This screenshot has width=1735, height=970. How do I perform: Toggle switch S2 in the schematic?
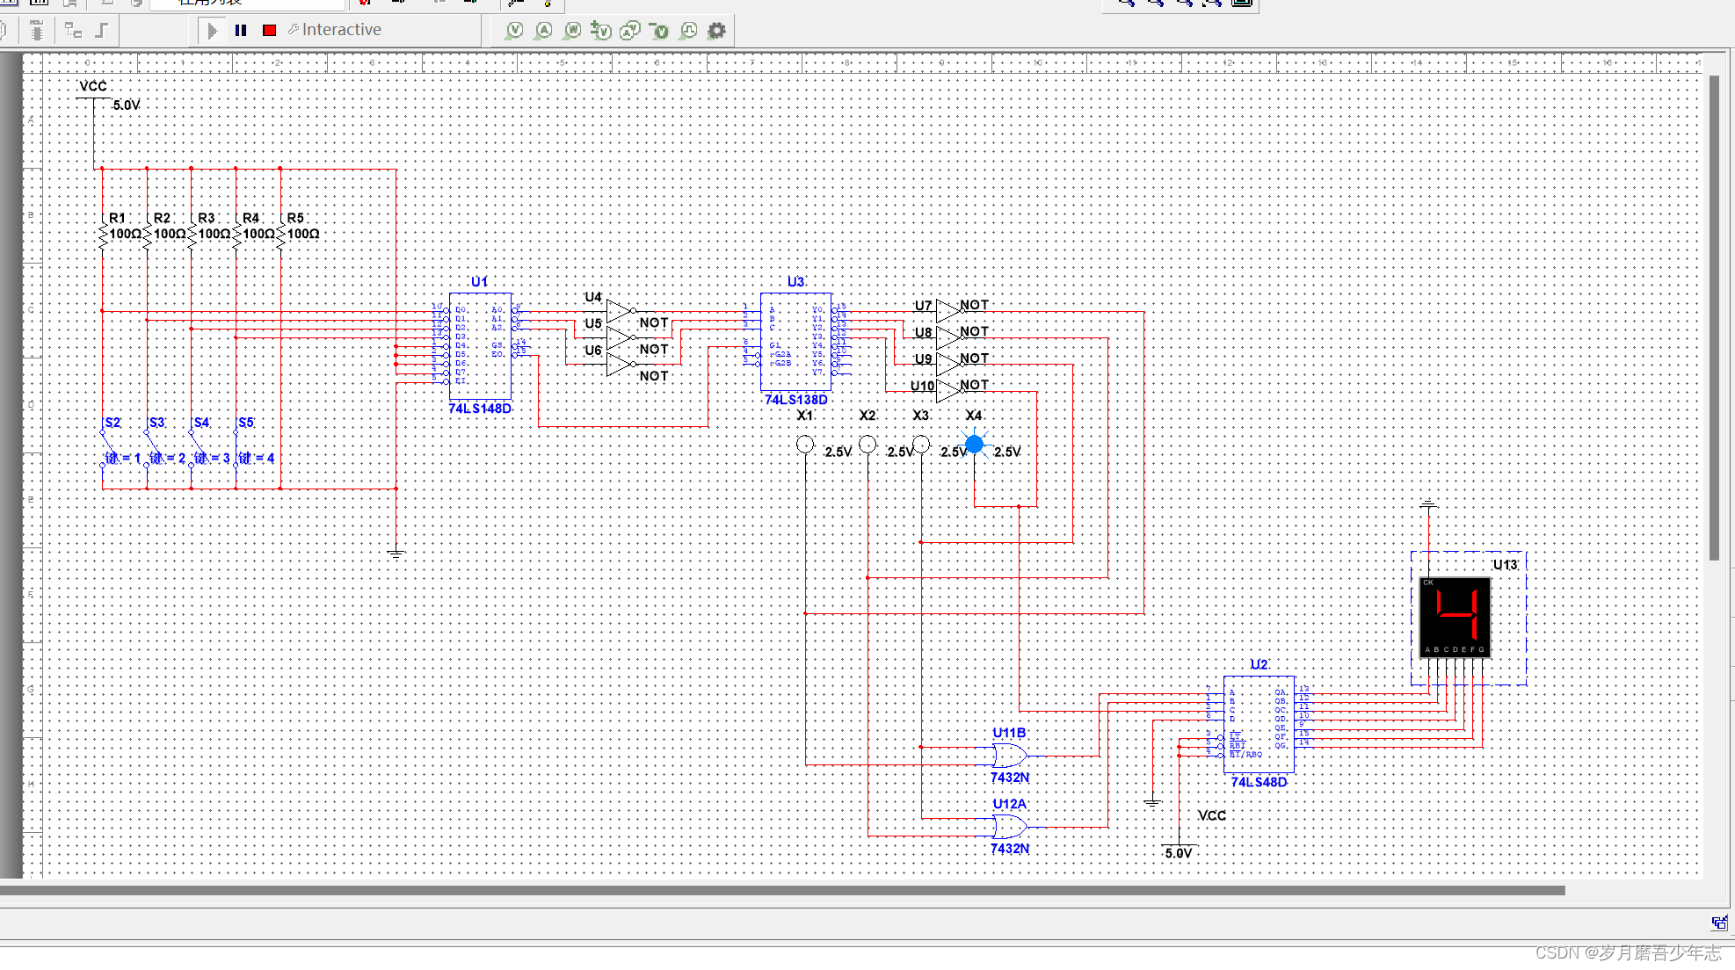106,446
